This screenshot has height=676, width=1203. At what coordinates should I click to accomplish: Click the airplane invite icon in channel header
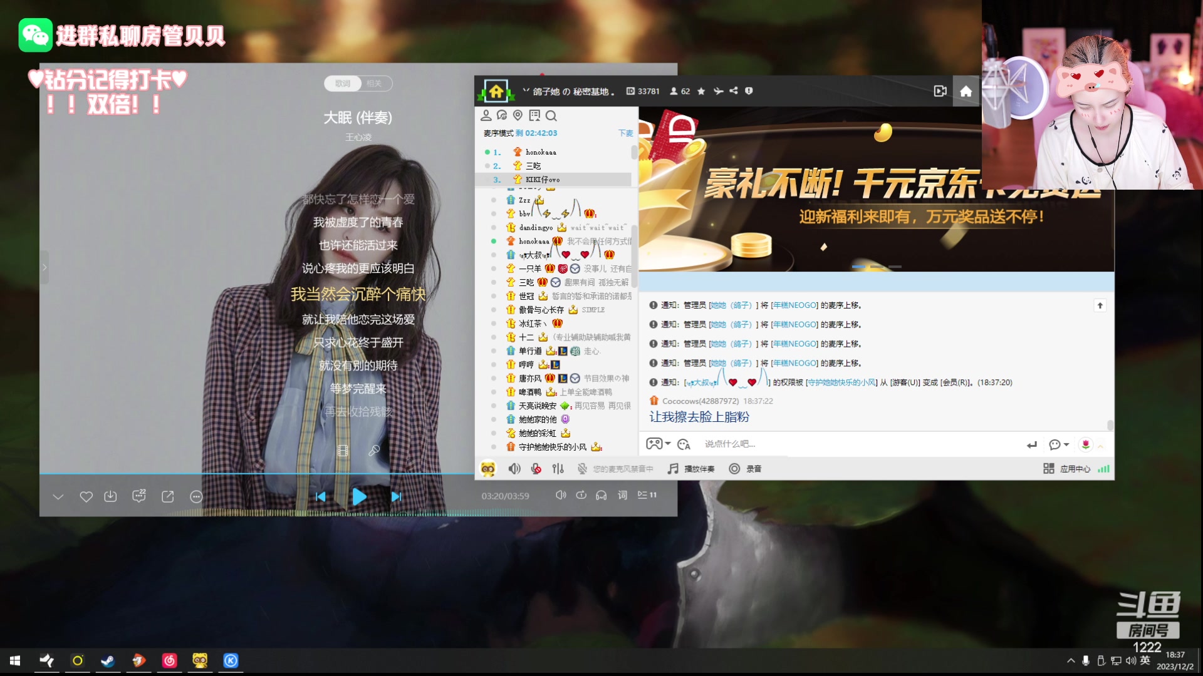[x=718, y=91]
